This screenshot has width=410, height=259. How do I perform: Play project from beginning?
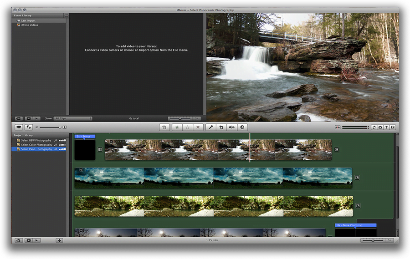click(x=36, y=240)
